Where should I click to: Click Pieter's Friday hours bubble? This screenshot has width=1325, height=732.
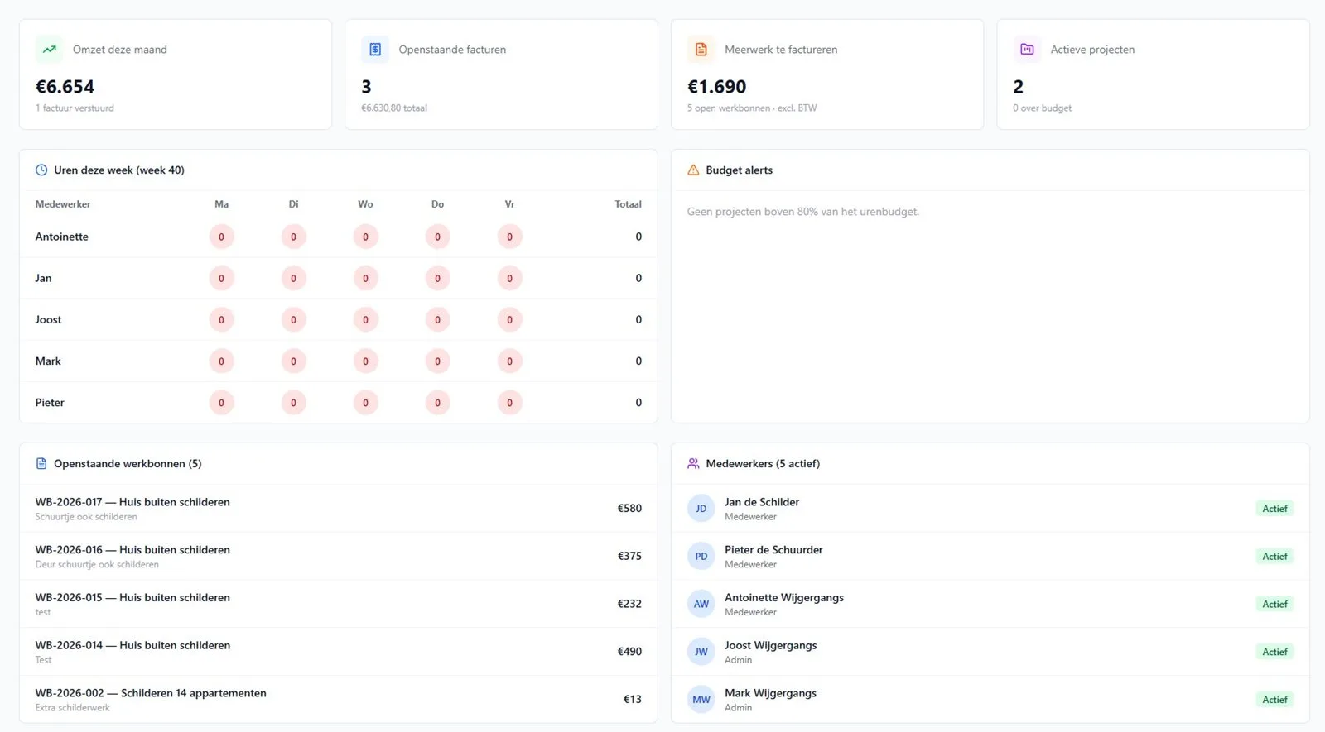(x=509, y=403)
